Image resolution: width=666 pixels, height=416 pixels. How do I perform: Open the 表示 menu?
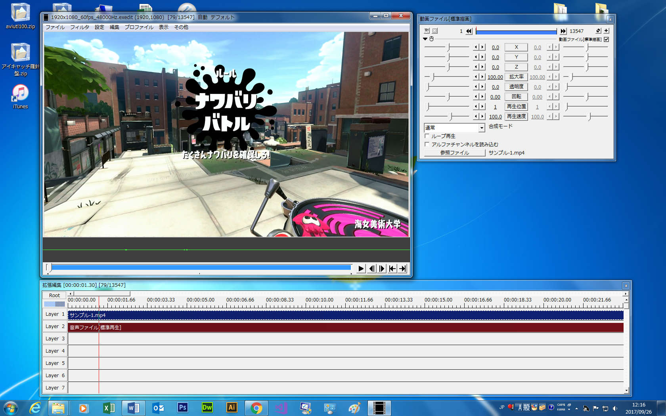pos(164,27)
